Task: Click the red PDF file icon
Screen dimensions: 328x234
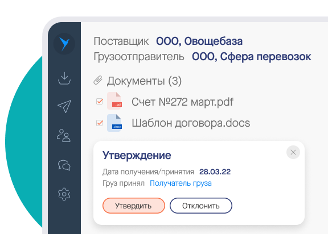Action: [x=114, y=101]
